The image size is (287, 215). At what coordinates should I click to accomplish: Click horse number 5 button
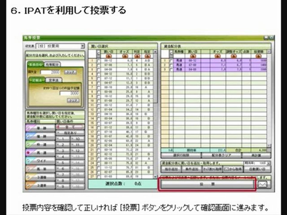[63, 163]
